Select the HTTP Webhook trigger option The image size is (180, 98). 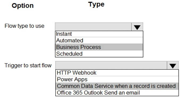point(117,73)
